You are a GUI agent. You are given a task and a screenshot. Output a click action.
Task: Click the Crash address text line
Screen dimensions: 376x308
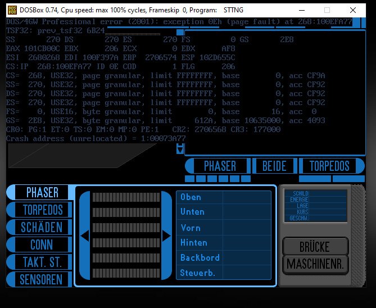(96, 139)
